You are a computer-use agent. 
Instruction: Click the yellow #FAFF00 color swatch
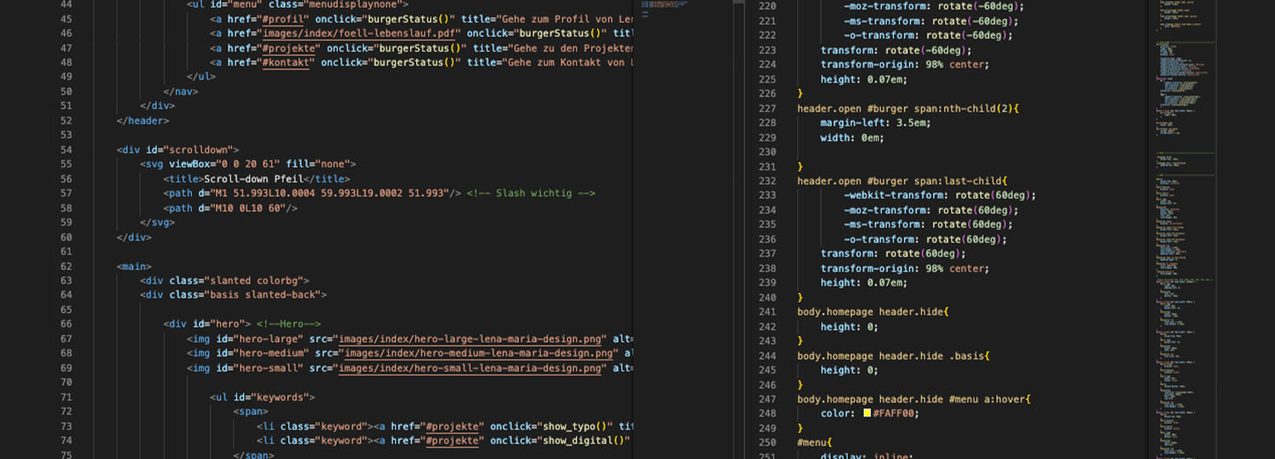[867, 414]
